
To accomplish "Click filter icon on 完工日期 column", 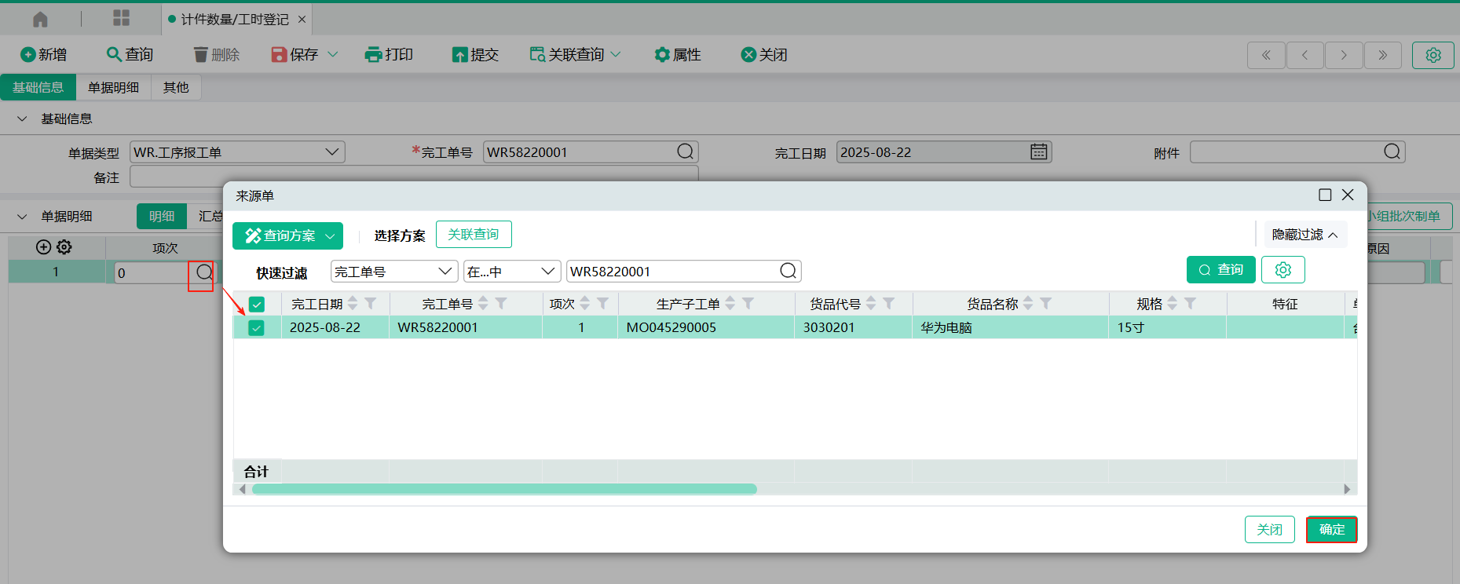I will (371, 304).
